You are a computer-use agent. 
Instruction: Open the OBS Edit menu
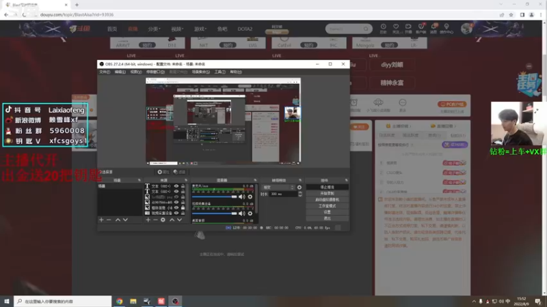[120, 72]
